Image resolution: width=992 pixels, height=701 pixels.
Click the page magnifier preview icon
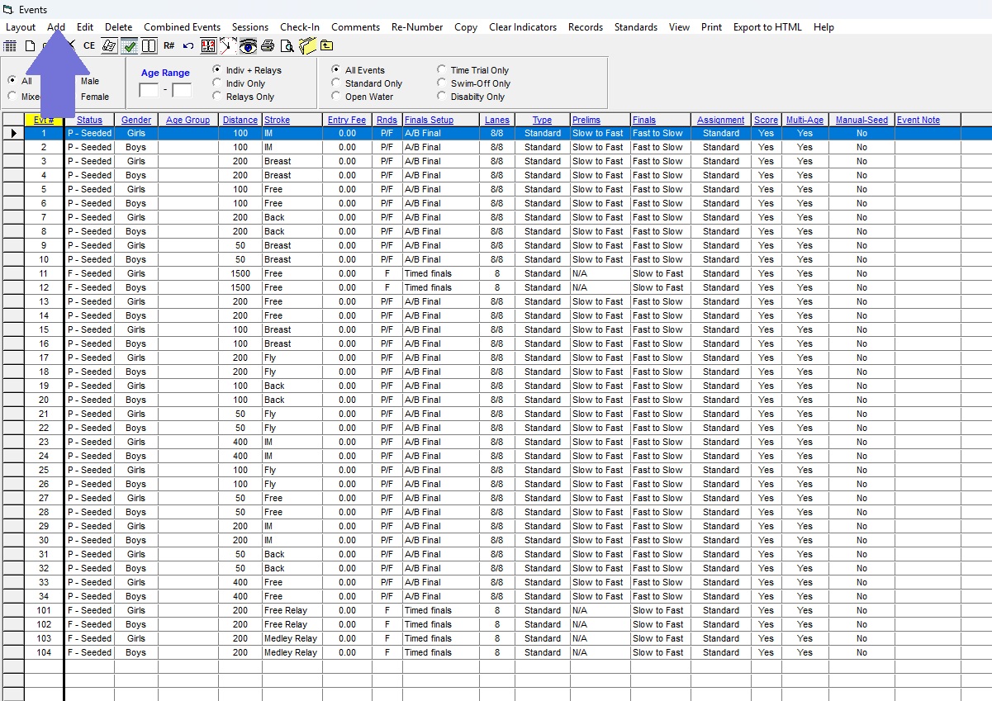[287, 45]
